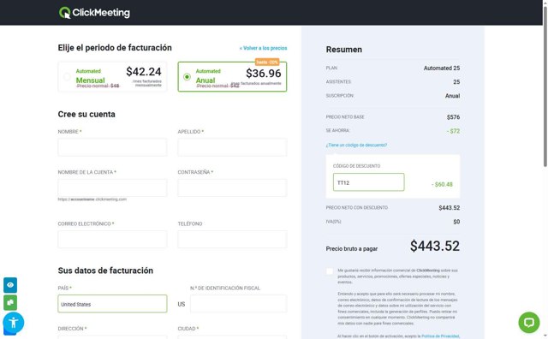The height and width of the screenshot is (339, 548).
Task: Click the accountname.clickmeeting.com hint text
Action: 92,199
